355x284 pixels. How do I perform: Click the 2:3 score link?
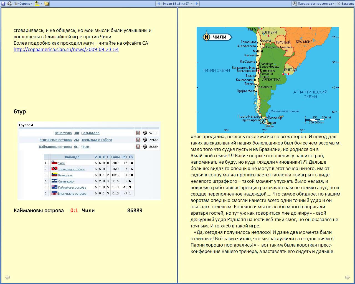click(77, 140)
